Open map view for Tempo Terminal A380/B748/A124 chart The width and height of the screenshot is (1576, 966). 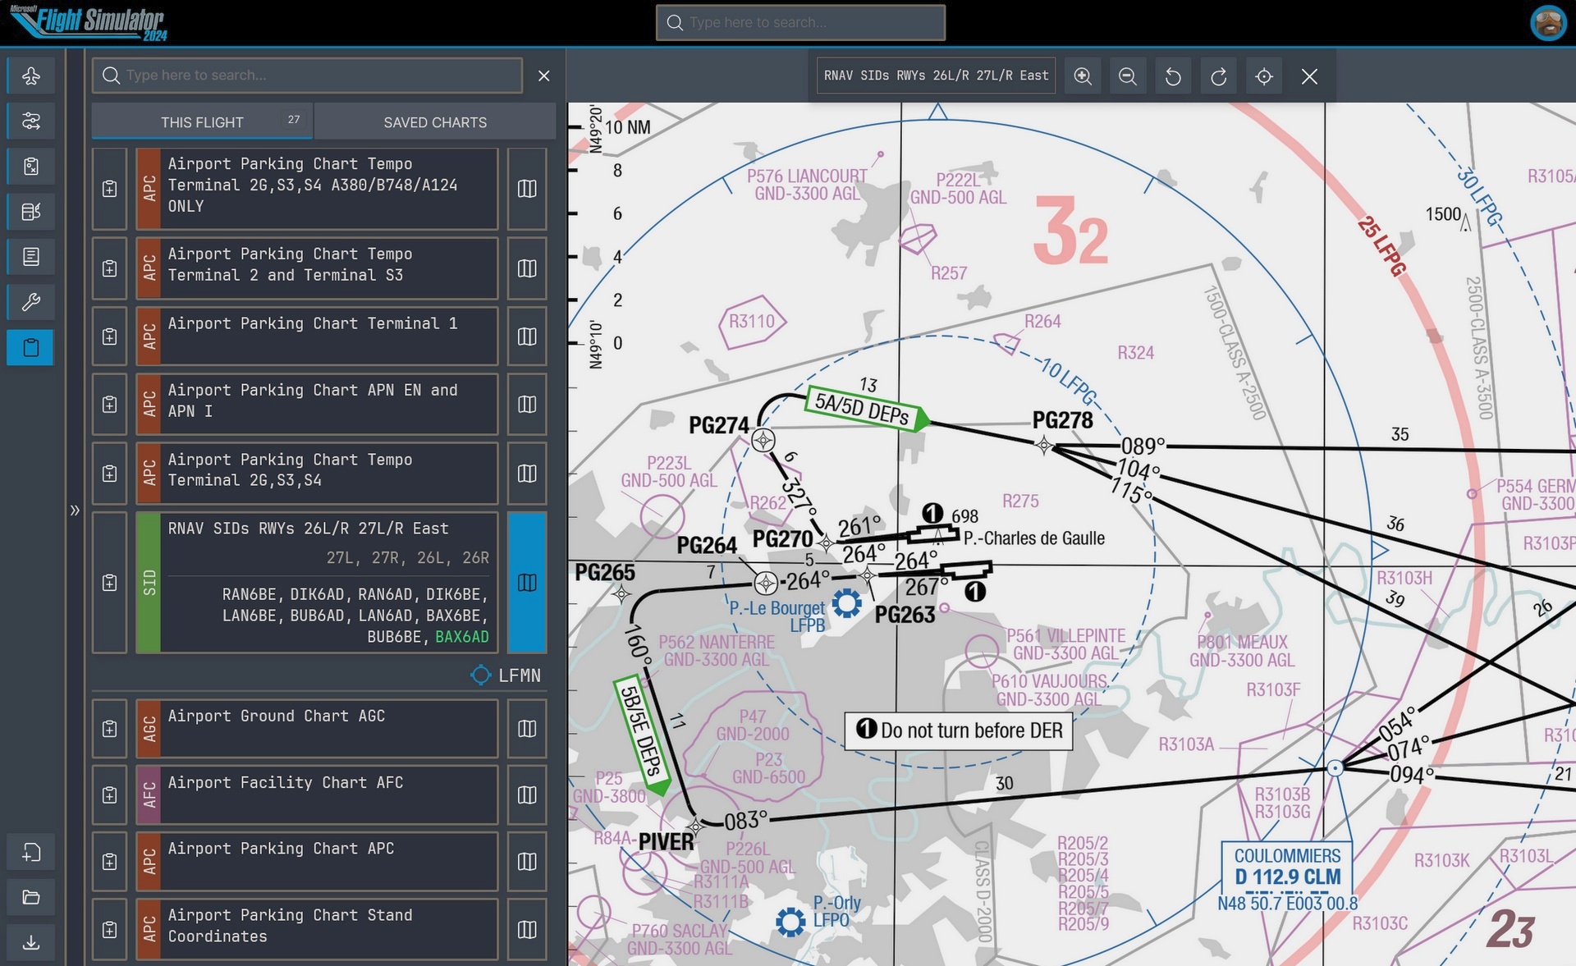pos(527,189)
